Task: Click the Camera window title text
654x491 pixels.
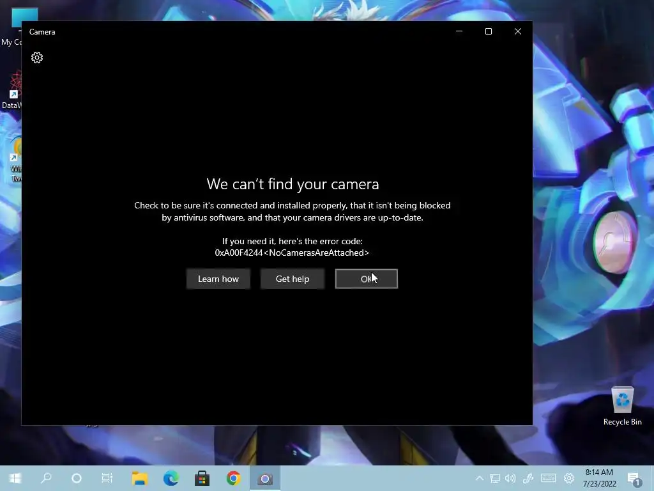Action: point(42,32)
